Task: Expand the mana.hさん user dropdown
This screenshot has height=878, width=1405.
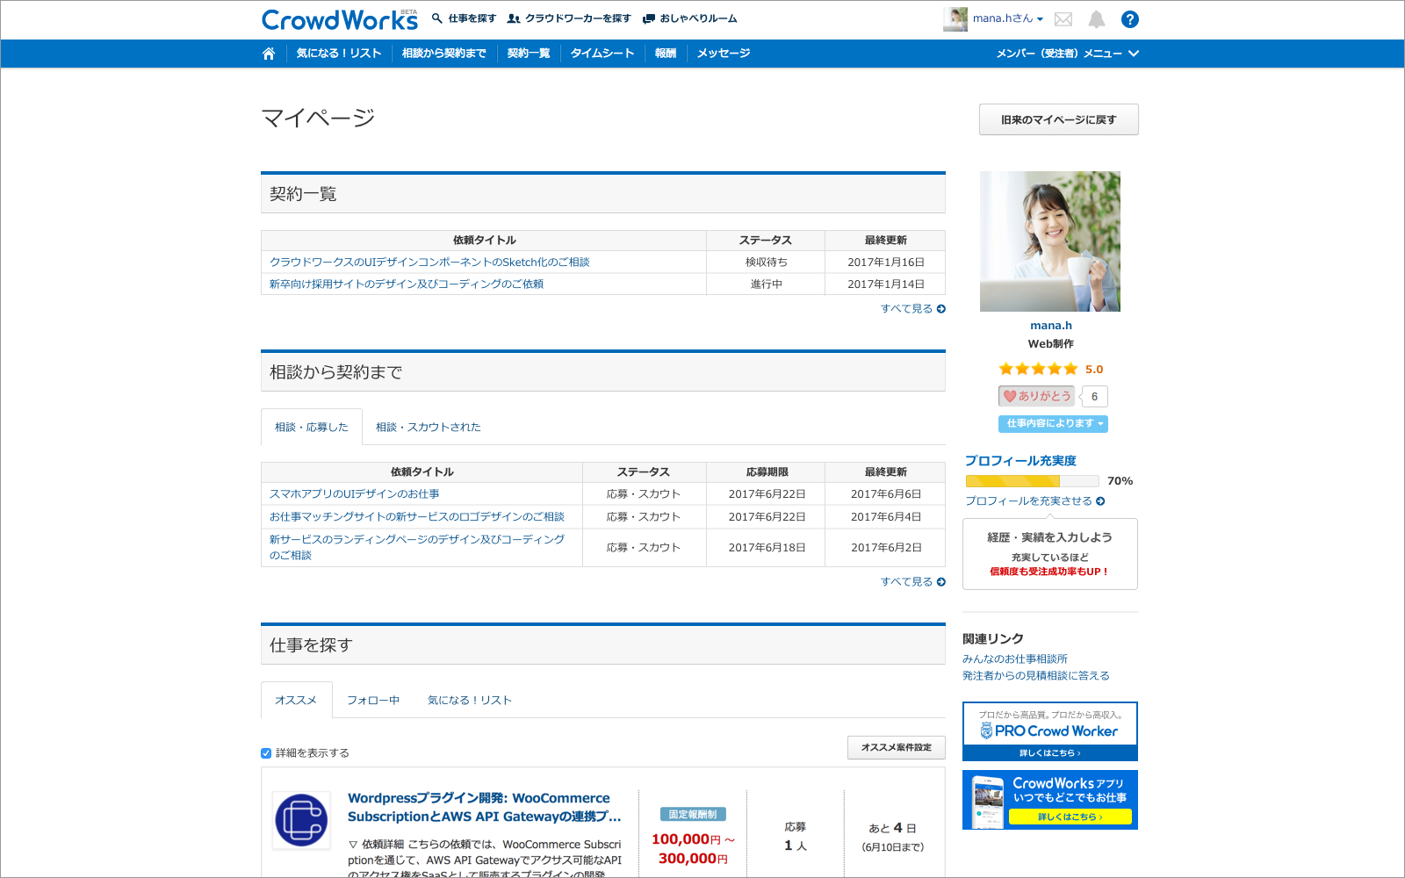Action: [x=1006, y=18]
